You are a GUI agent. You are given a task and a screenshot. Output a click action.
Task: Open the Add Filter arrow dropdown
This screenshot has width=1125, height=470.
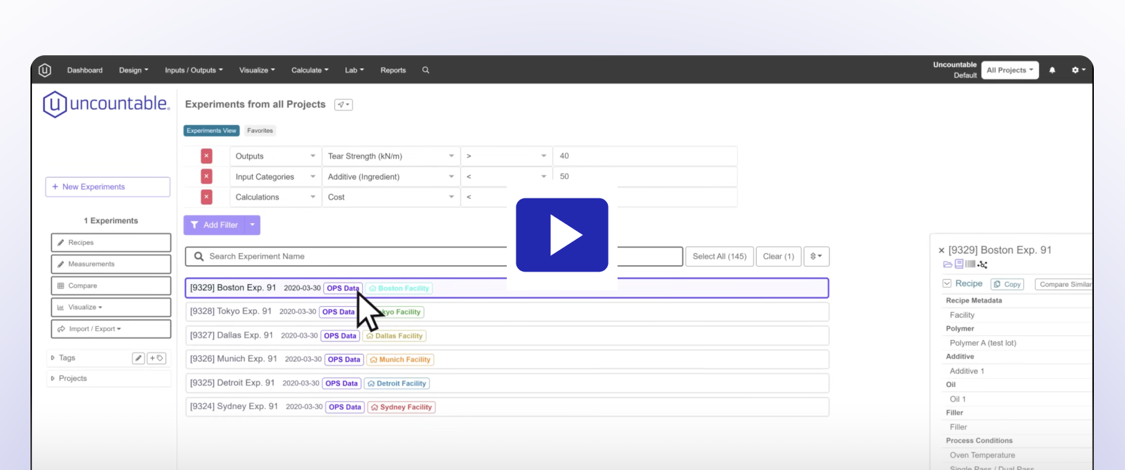click(253, 225)
